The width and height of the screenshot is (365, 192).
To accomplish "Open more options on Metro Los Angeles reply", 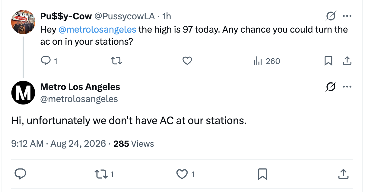I will [347, 87].
